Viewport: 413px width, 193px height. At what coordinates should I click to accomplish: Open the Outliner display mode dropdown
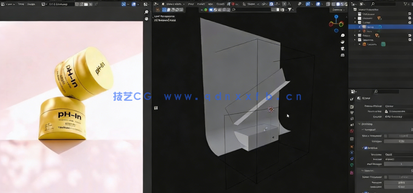[363, 4]
